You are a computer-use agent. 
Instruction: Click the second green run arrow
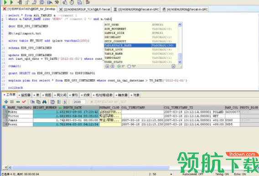click(11, 2)
